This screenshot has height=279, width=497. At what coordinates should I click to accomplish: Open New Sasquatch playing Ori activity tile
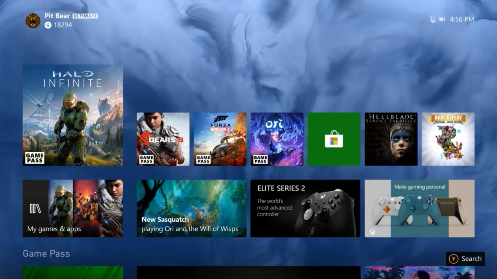(x=192, y=208)
